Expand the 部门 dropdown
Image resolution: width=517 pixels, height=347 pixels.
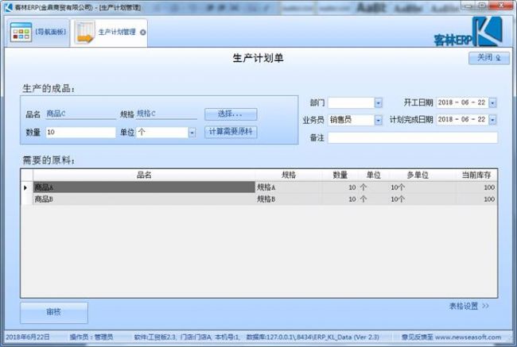378,103
